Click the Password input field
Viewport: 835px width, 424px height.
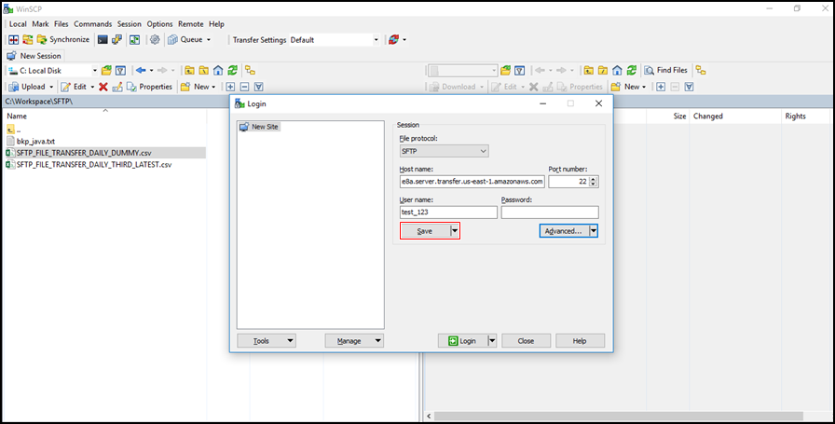[x=550, y=212]
